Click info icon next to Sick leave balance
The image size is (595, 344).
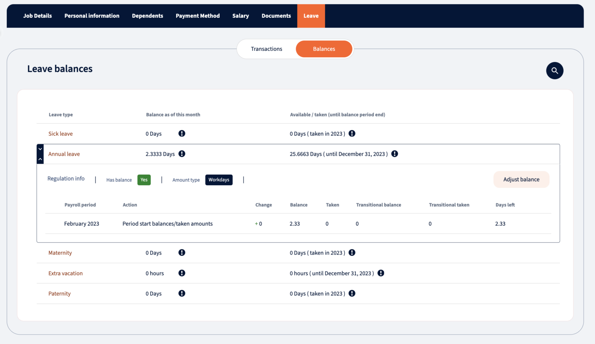tap(182, 133)
